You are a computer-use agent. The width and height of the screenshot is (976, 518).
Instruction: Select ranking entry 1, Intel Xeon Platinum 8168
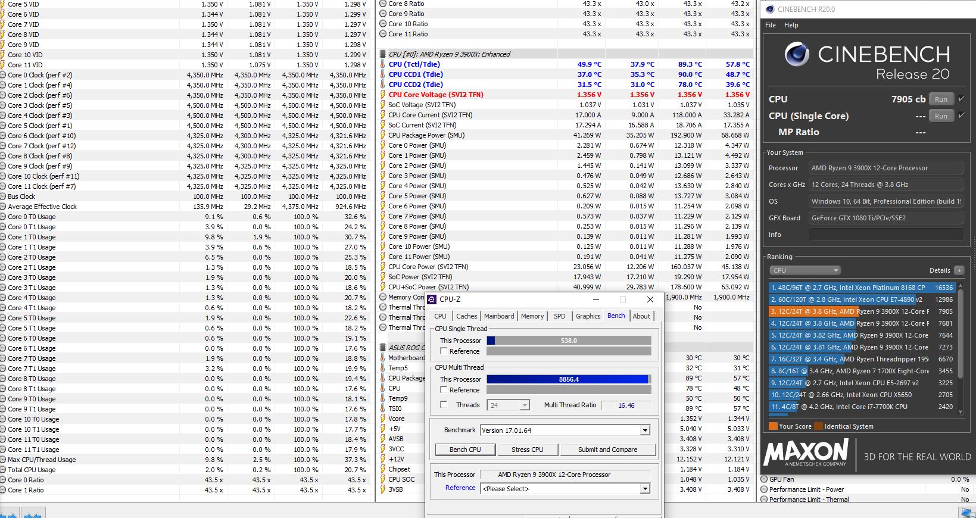pos(861,288)
